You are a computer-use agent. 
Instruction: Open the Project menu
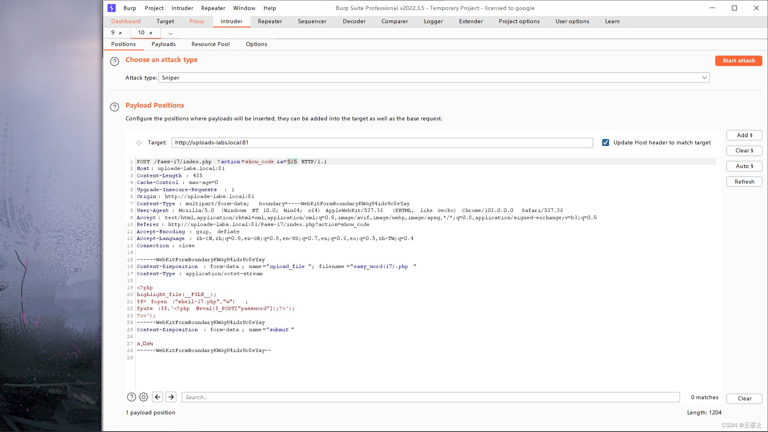(x=154, y=8)
